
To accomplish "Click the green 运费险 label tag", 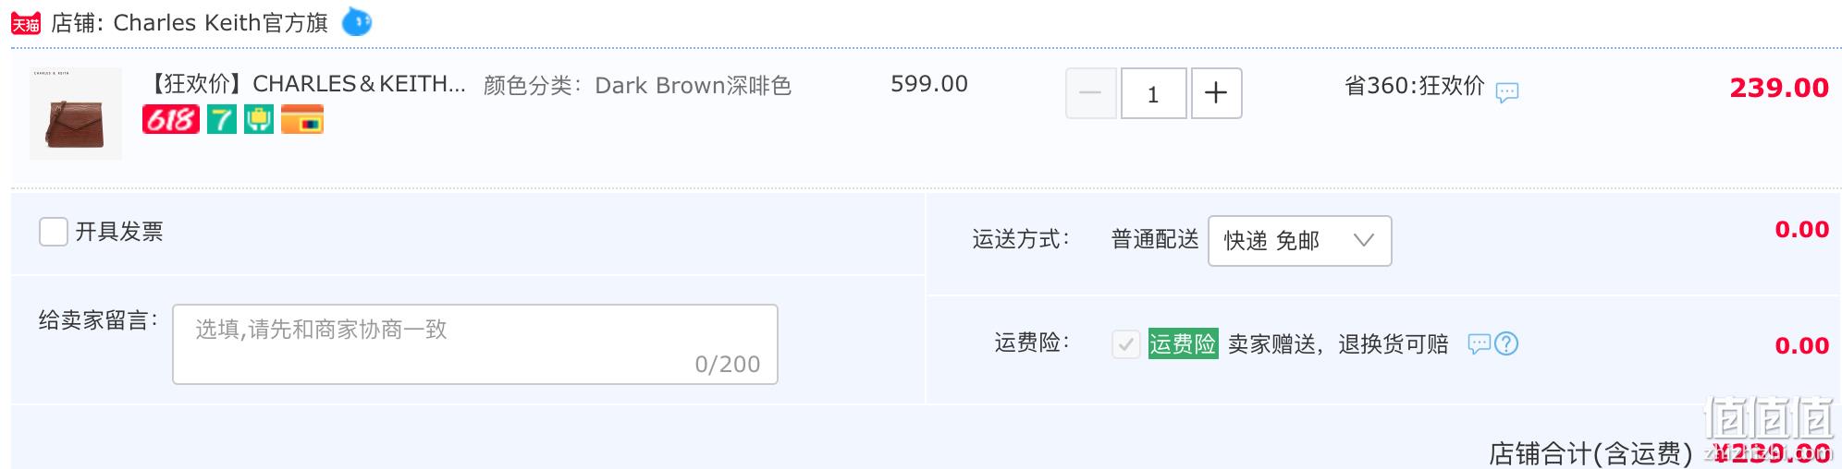I will point(1183,343).
